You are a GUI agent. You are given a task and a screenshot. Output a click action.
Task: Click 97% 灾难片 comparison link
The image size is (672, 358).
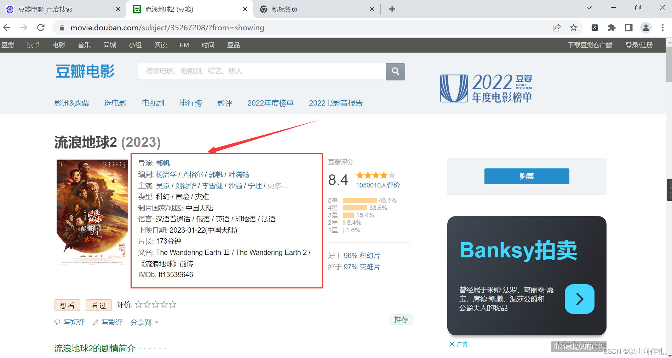click(362, 267)
